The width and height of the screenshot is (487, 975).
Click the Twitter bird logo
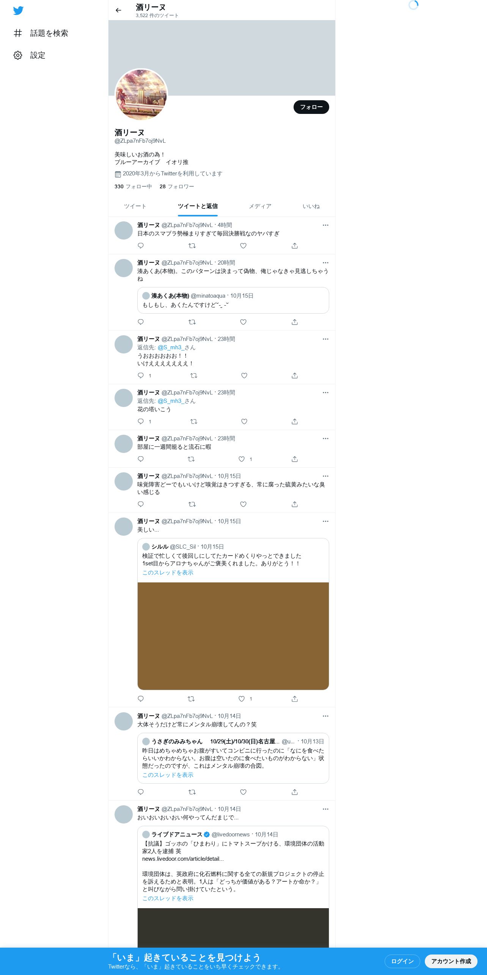[x=18, y=10]
